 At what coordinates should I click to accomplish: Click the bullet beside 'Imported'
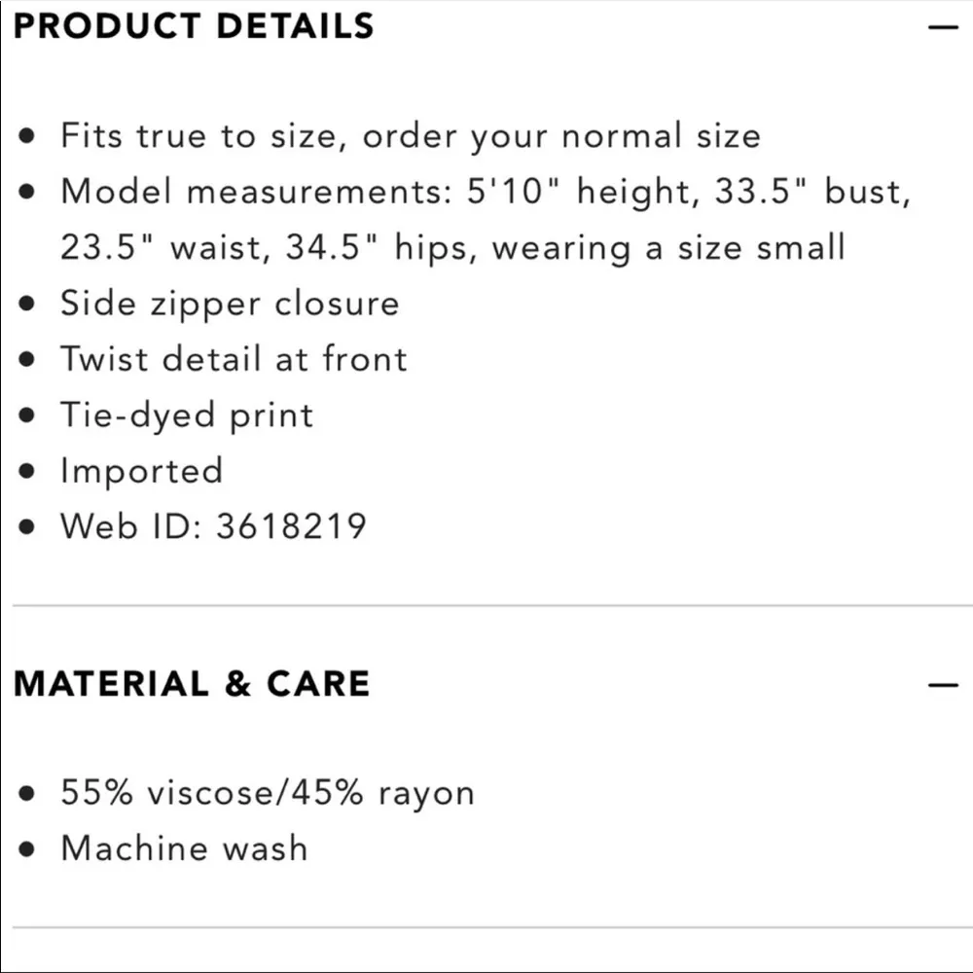[28, 472]
